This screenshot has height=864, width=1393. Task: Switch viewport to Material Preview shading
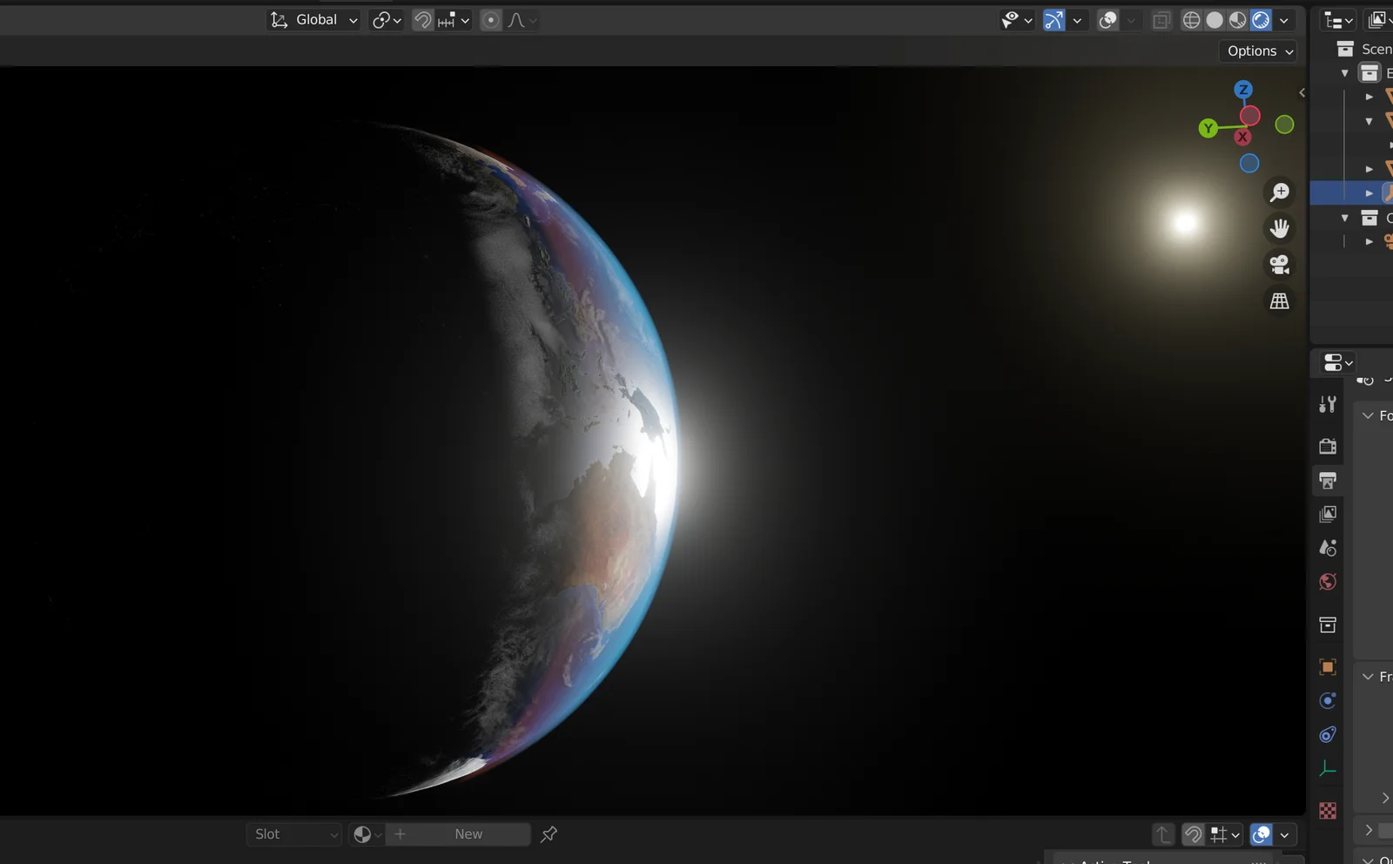click(x=1237, y=19)
